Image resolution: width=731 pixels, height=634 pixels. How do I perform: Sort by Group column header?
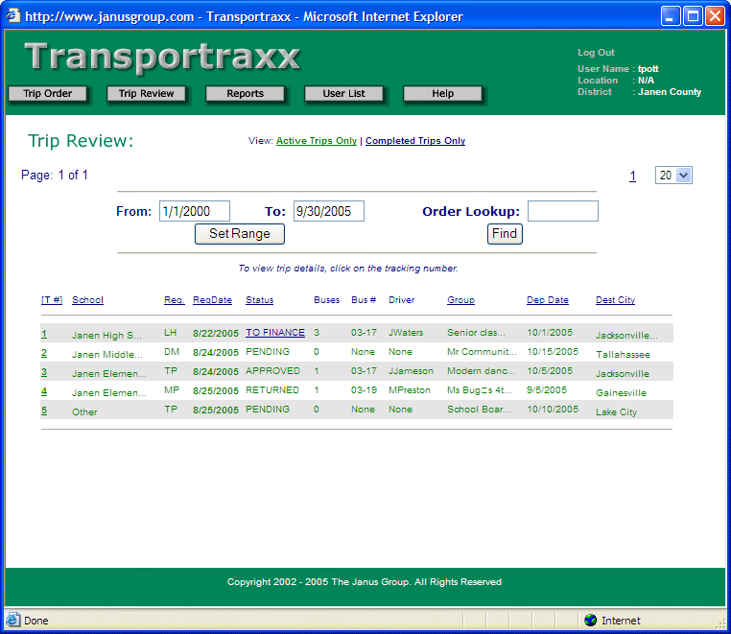pyautogui.click(x=461, y=300)
